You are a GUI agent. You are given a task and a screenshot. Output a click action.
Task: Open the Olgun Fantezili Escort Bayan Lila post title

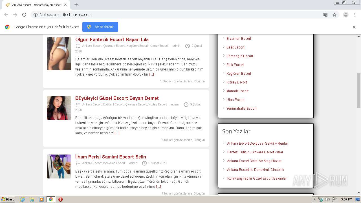click(x=112, y=39)
